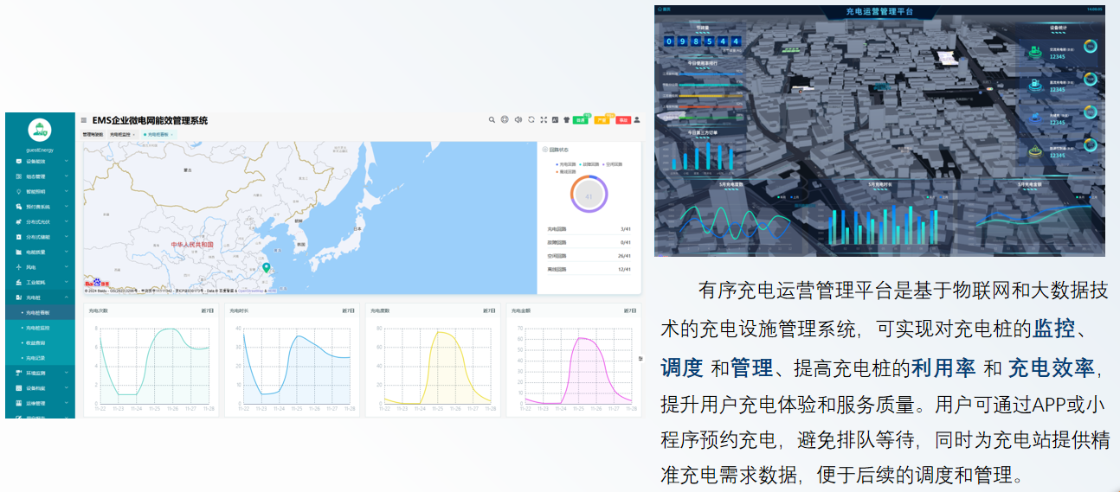Expand the 预付费系统 menu chevron
The image size is (1120, 492).
point(66,206)
